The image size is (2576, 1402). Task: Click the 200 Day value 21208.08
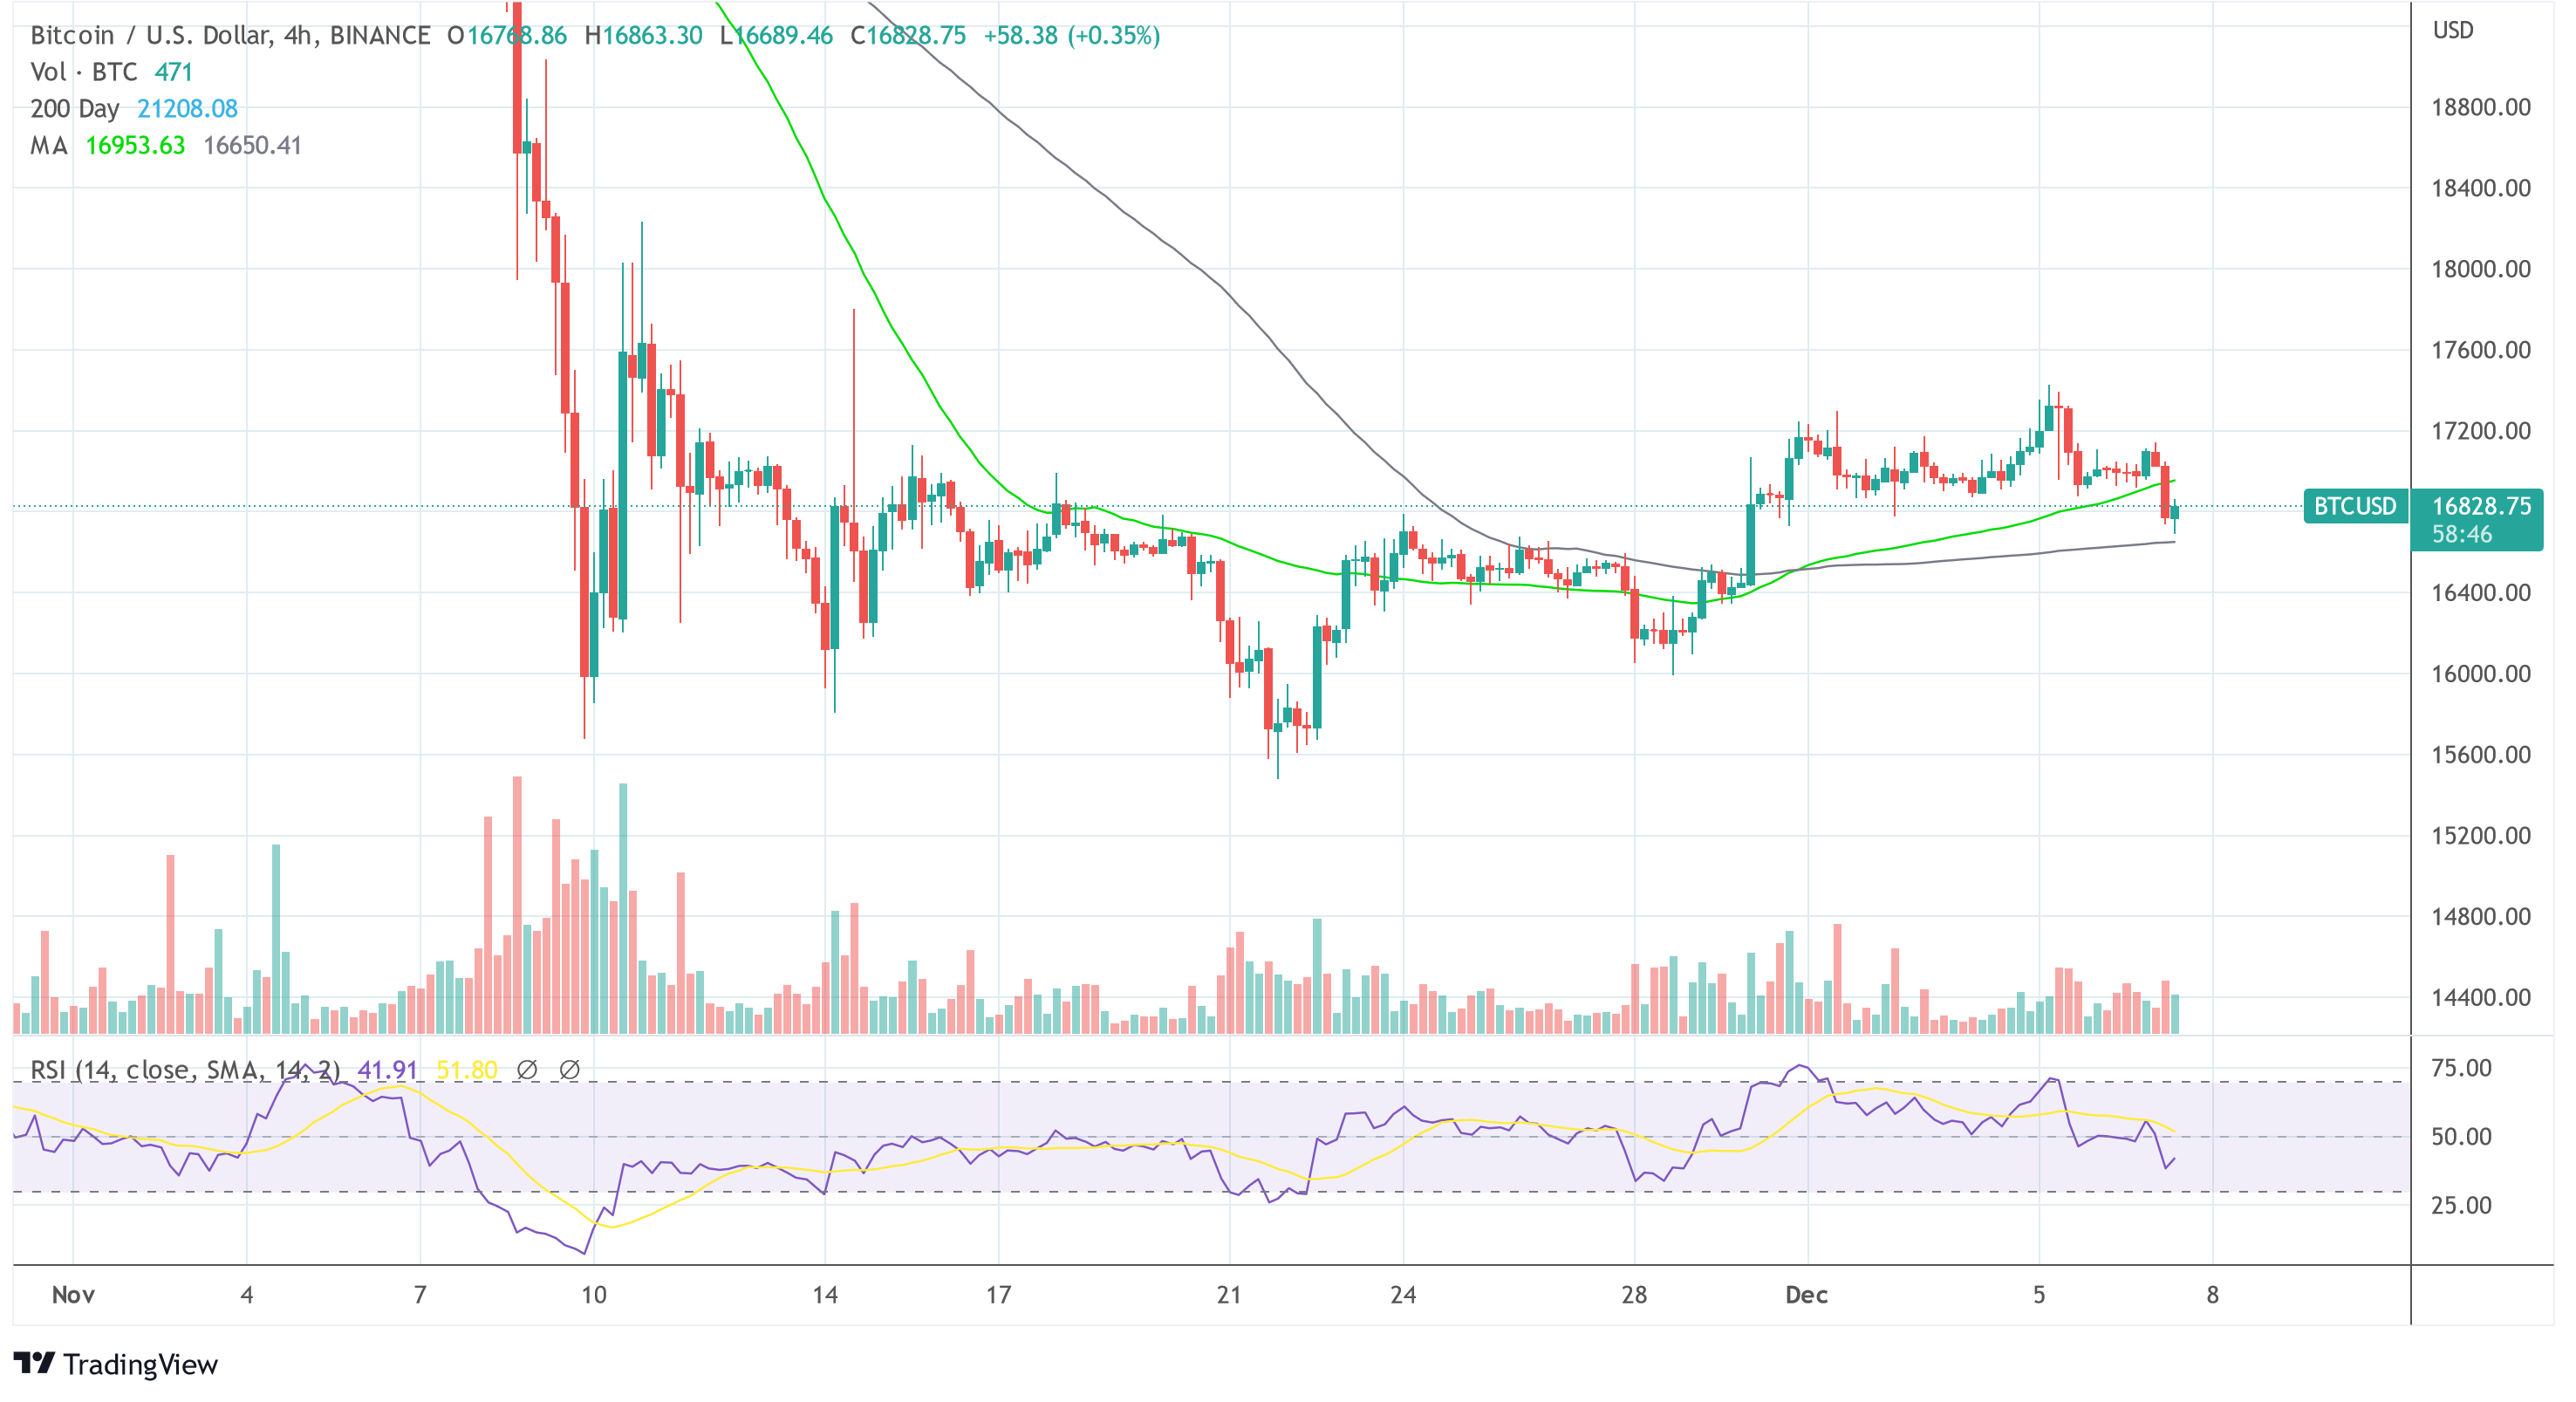point(187,109)
